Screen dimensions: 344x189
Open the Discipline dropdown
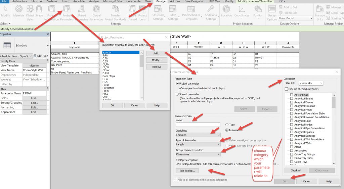click(198, 134)
